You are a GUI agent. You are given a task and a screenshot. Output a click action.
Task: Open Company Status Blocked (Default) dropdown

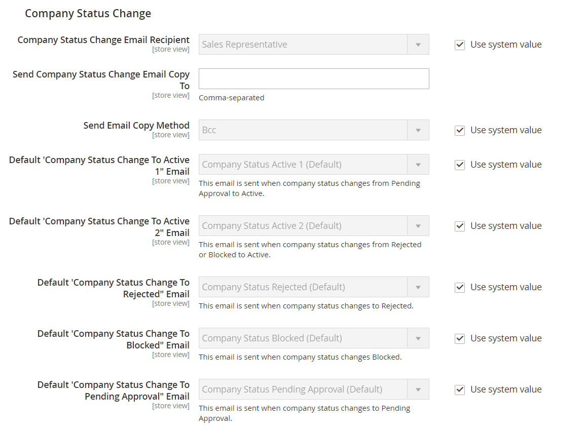point(314,338)
